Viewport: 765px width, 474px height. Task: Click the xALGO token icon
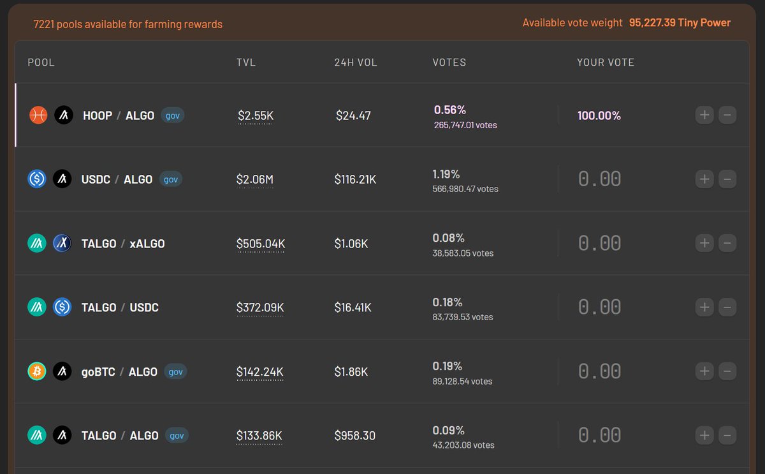(x=61, y=243)
